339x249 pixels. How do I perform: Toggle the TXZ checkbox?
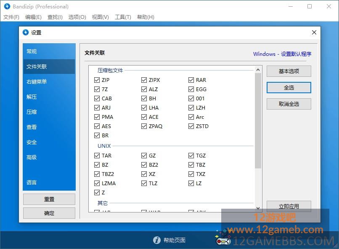coord(191,174)
